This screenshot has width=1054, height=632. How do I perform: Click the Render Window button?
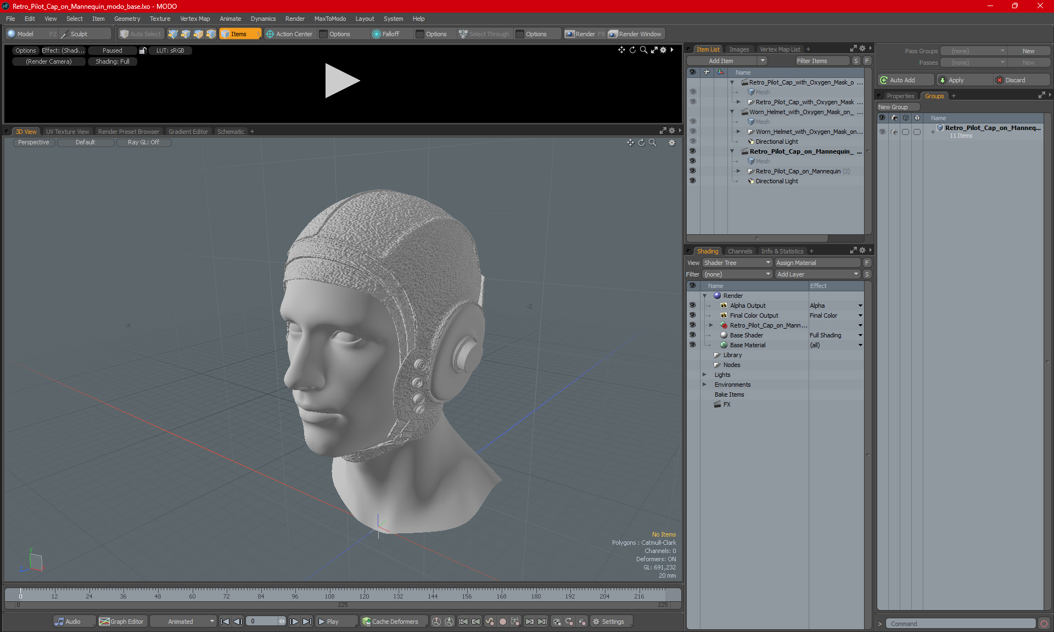pos(635,34)
